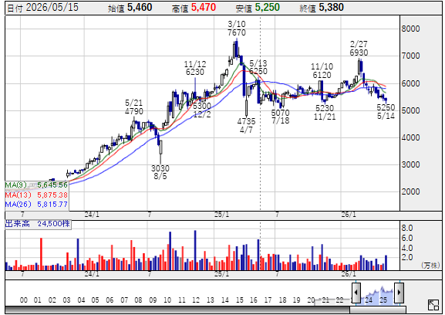This screenshot has width=445, height=315.
Task: Click the 5230 11/21 low label
Action: (325, 112)
